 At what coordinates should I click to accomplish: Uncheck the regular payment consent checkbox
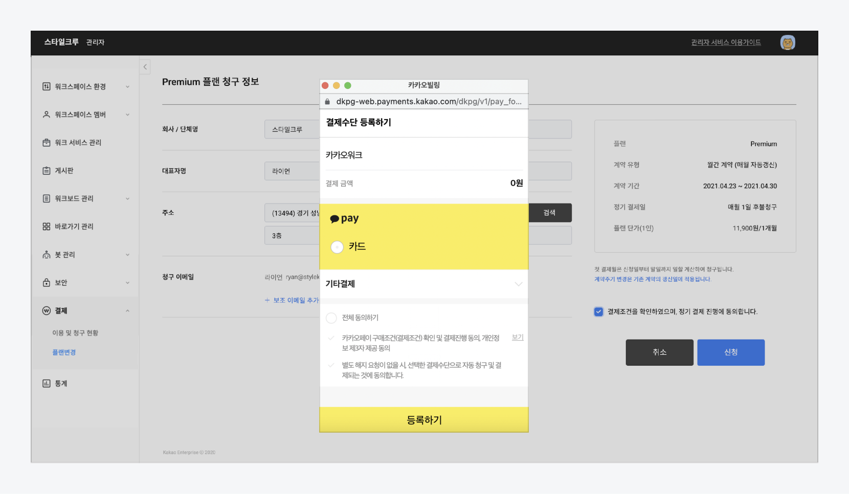(x=598, y=311)
